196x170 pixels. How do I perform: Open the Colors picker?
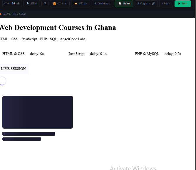pos(60,4)
